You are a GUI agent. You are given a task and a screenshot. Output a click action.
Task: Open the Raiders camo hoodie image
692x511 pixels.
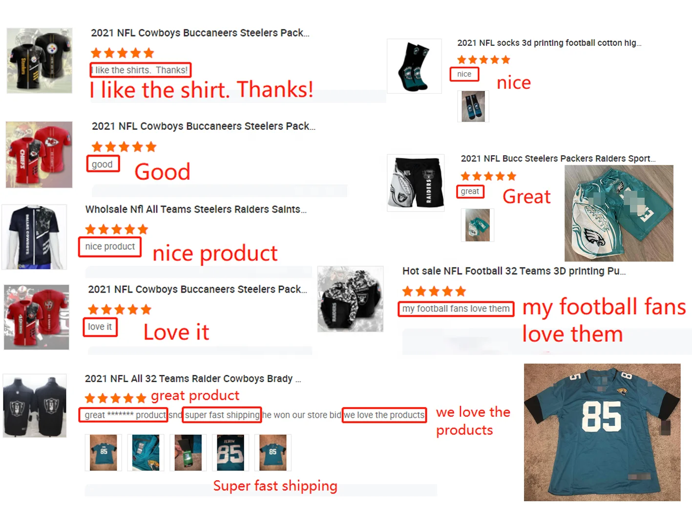350,299
